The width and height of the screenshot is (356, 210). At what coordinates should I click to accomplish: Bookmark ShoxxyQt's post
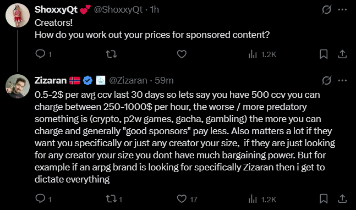(x=324, y=54)
